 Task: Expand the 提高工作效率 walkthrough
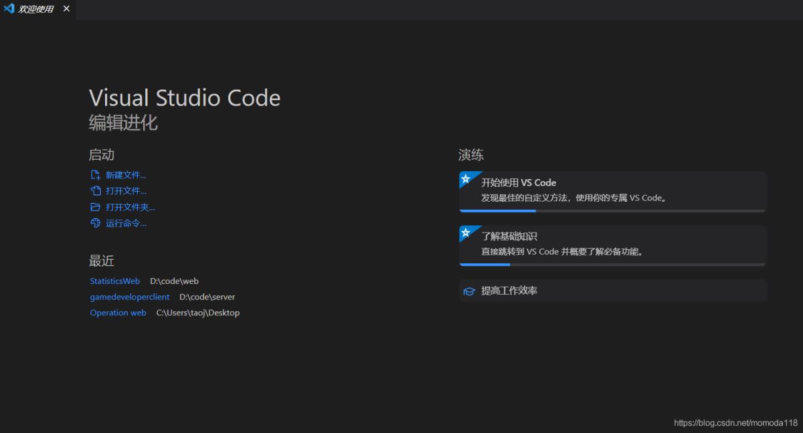click(x=612, y=291)
